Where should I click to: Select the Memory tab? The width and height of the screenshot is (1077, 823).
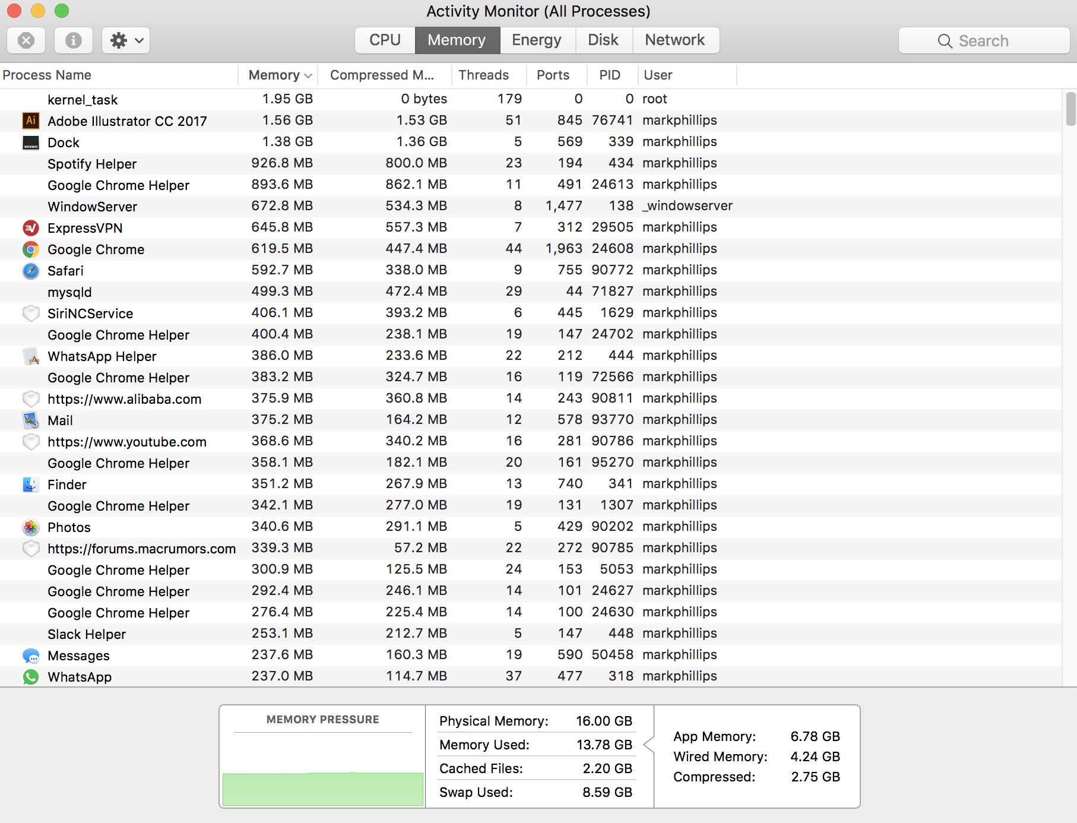(x=457, y=40)
